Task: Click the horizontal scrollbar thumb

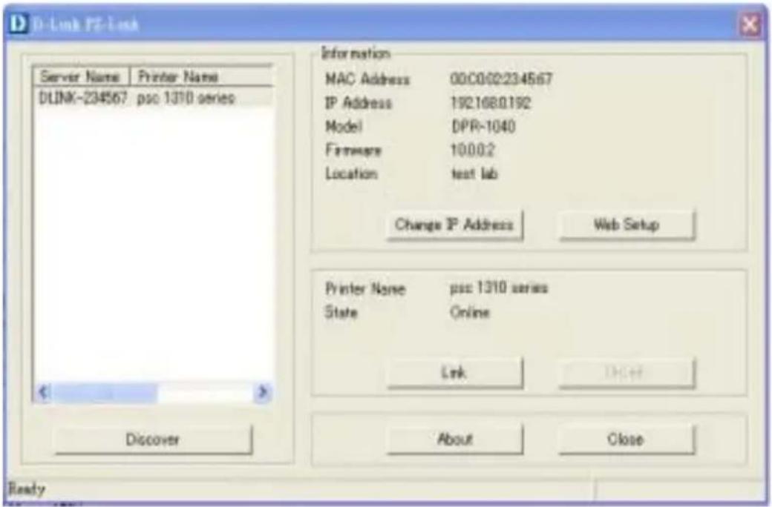Action: coord(105,393)
